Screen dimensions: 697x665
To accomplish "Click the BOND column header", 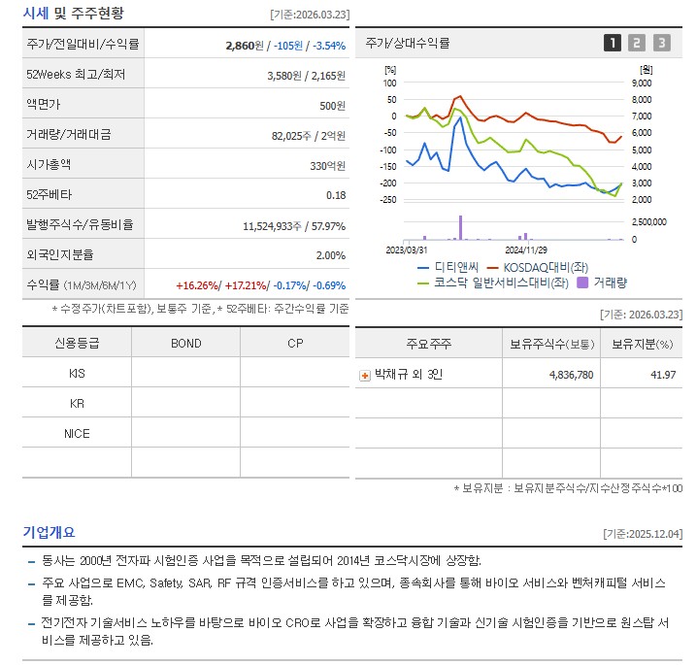I will [x=185, y=343].
